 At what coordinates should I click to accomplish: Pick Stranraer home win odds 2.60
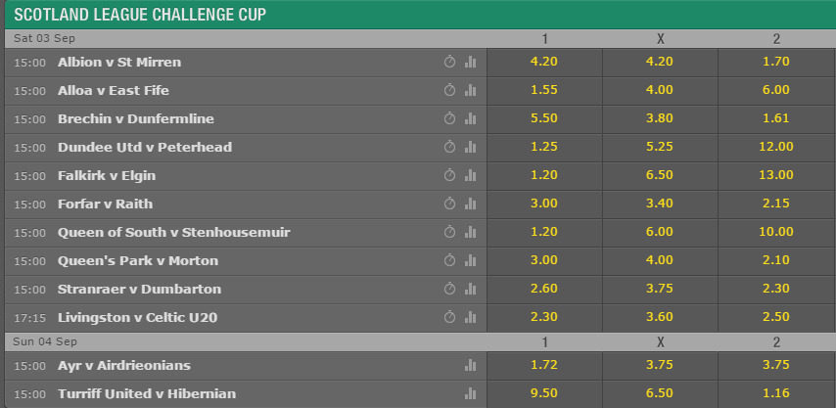[544, 289]
